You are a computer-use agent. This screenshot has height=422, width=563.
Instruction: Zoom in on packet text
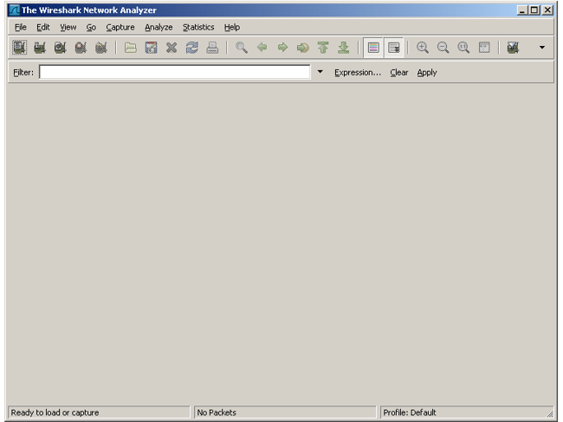(x=423, y=48)
